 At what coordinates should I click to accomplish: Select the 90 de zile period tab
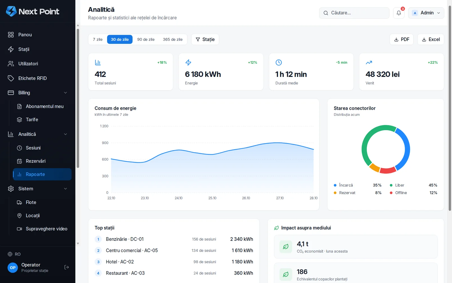(x=146, y=39)
